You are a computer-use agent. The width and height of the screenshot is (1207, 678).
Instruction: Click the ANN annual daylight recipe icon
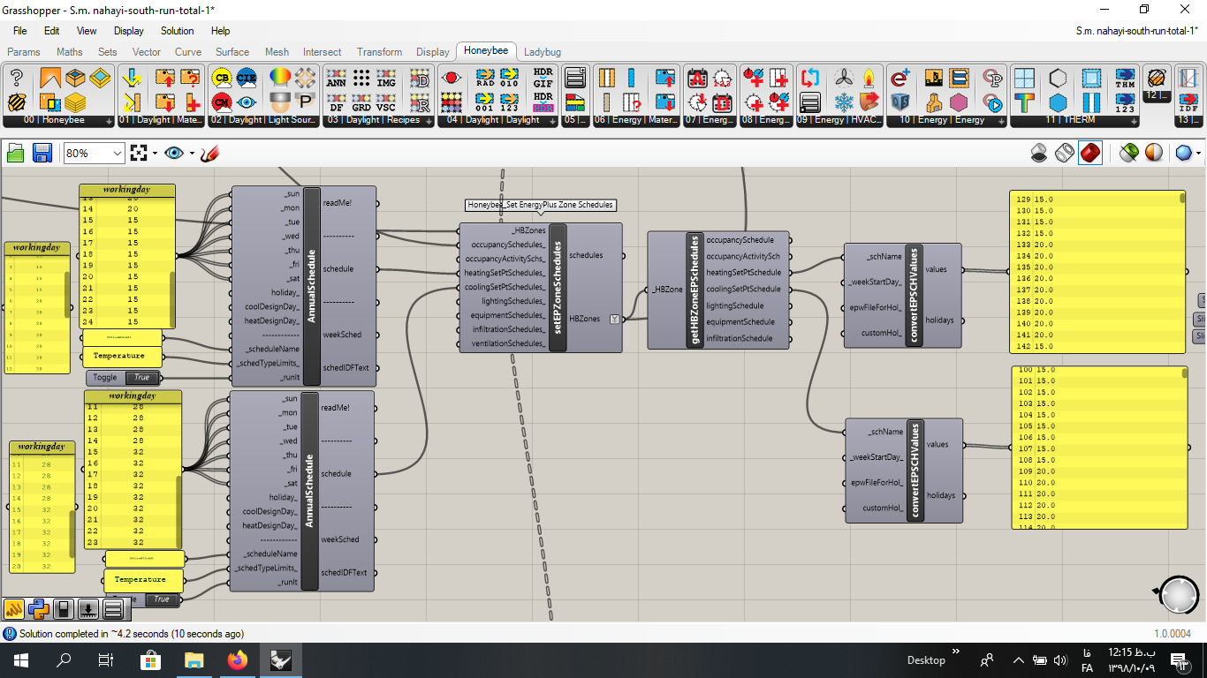[337, 78]
